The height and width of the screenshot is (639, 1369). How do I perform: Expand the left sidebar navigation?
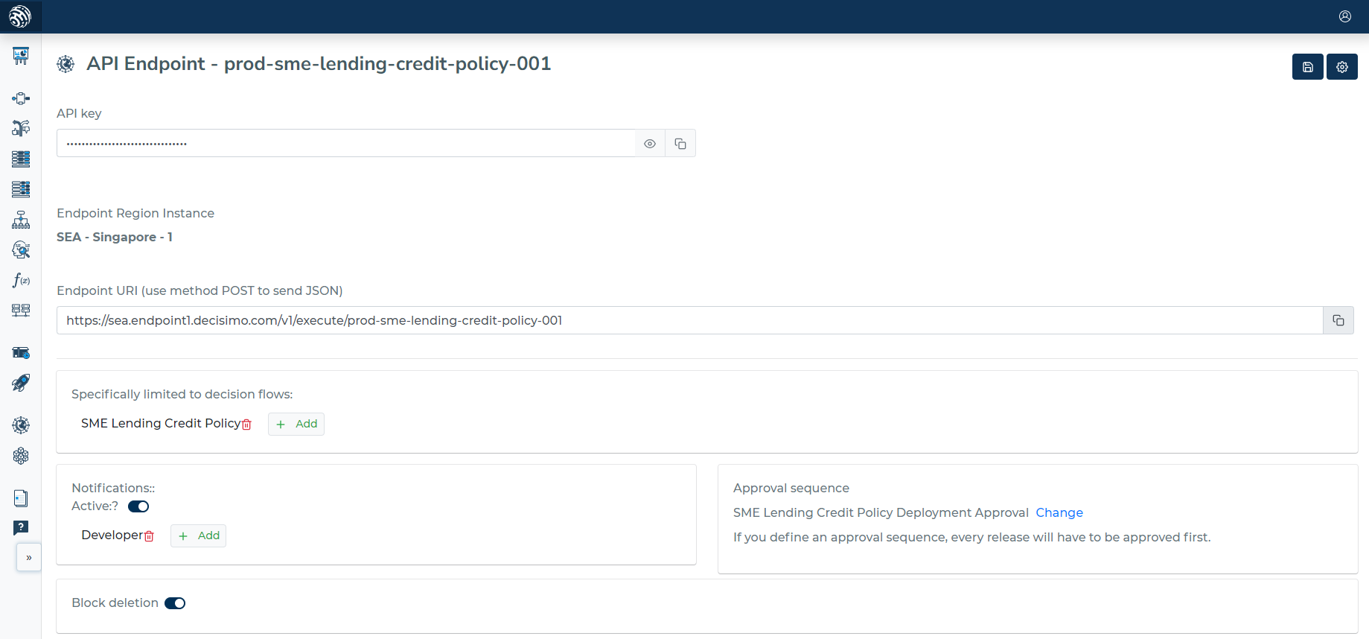[29, 557]
